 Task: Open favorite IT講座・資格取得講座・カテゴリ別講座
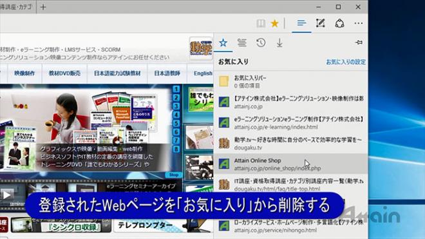click(x=290, y=184)
